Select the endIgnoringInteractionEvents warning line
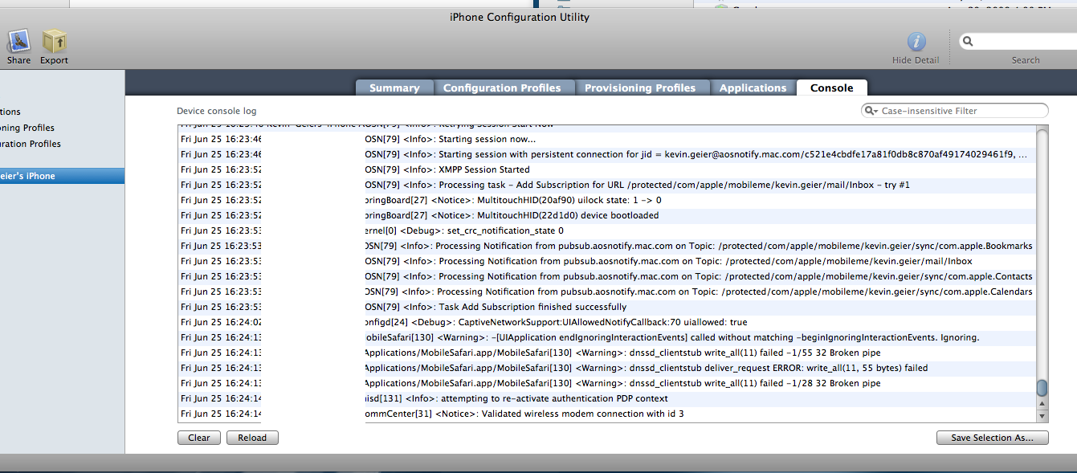 [606, 337]
